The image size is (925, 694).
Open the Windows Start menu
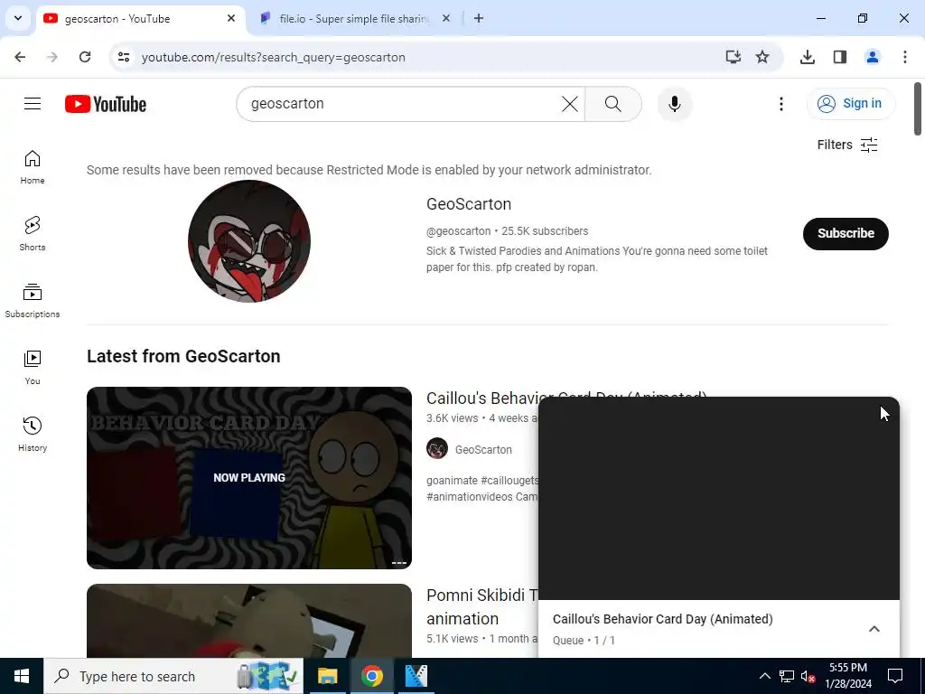point(22,676)
